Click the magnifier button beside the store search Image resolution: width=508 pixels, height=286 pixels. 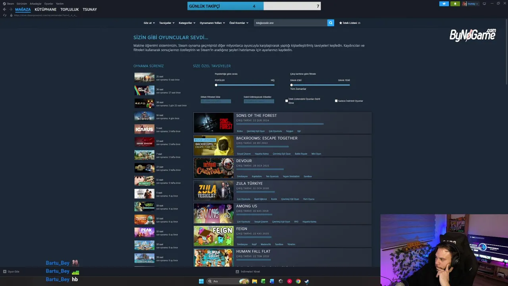pyautogui.click(x=331, y=23)
